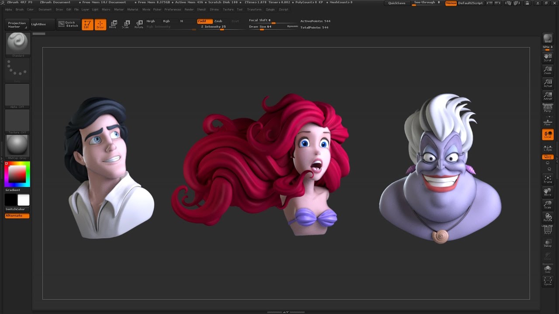
Task: Click the Scale transform mode icon
Action: click(x=126, y=24)
